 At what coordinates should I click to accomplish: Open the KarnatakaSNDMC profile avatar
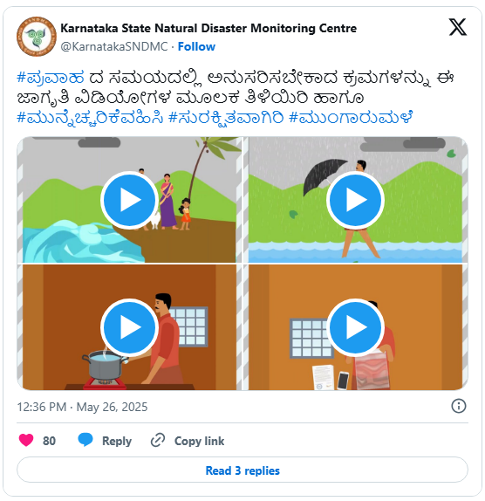click(37, 37)
